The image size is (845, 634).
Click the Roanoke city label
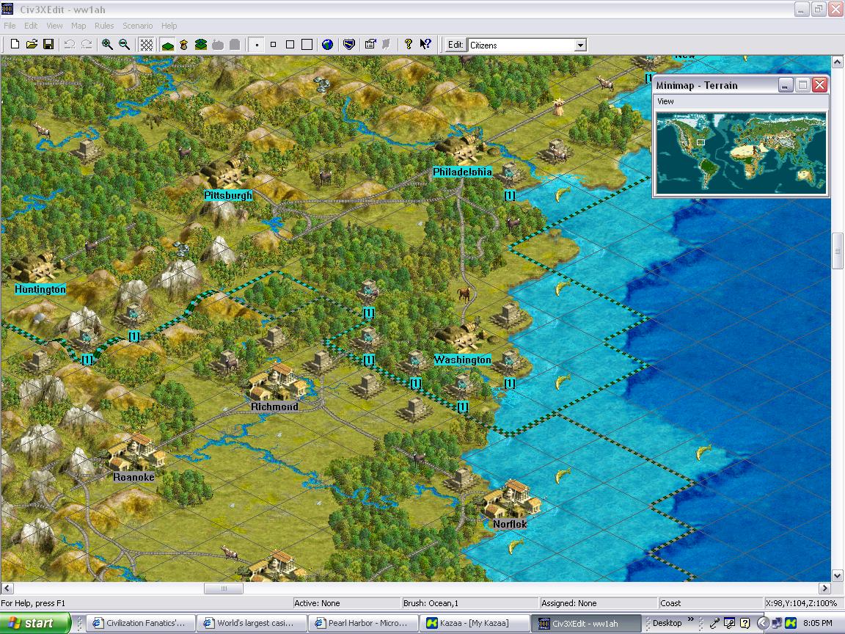tap(133, 477)
